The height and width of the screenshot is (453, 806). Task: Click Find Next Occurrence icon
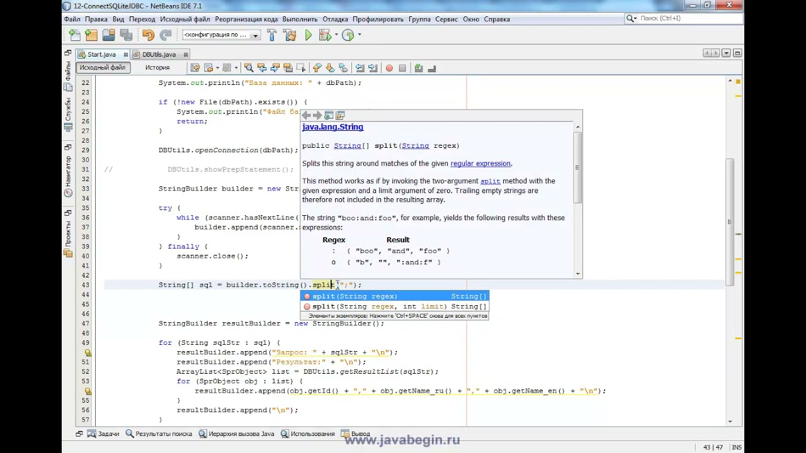click(x=275, y=68)
